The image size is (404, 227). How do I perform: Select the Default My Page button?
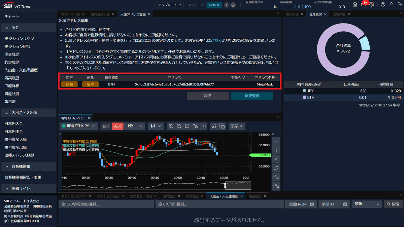point(214,5)
